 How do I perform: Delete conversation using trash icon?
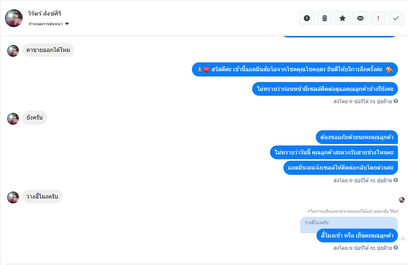324,18
